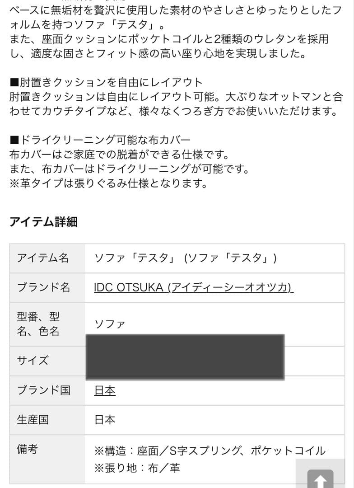
Task: Click the ドライクリーニング可能な布カバー heading
Action: [100, 141]
